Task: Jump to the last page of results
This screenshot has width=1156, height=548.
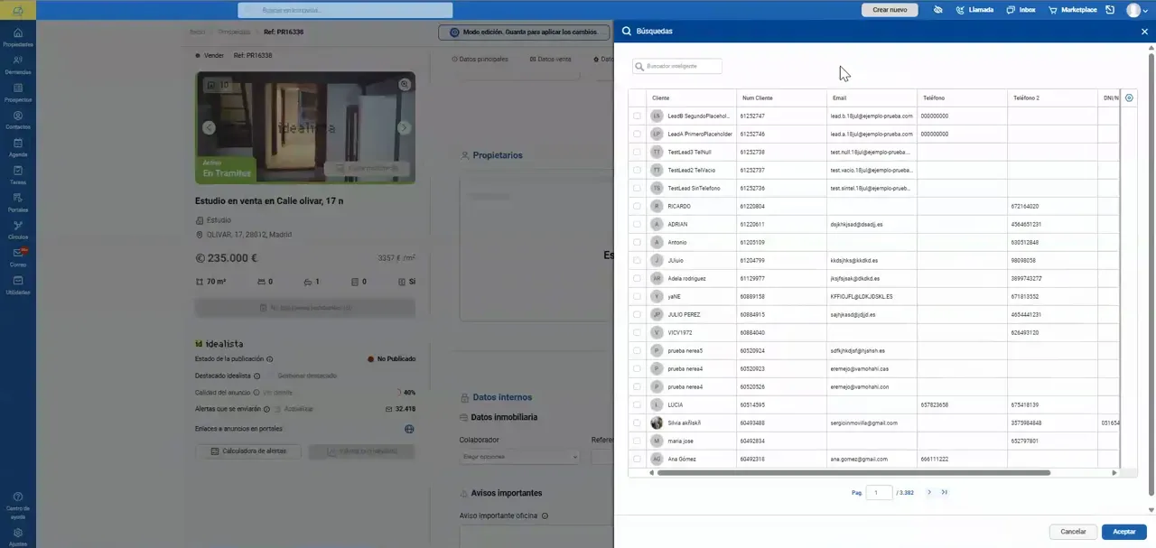Action: pyautogui.click(x=945, y=493)
